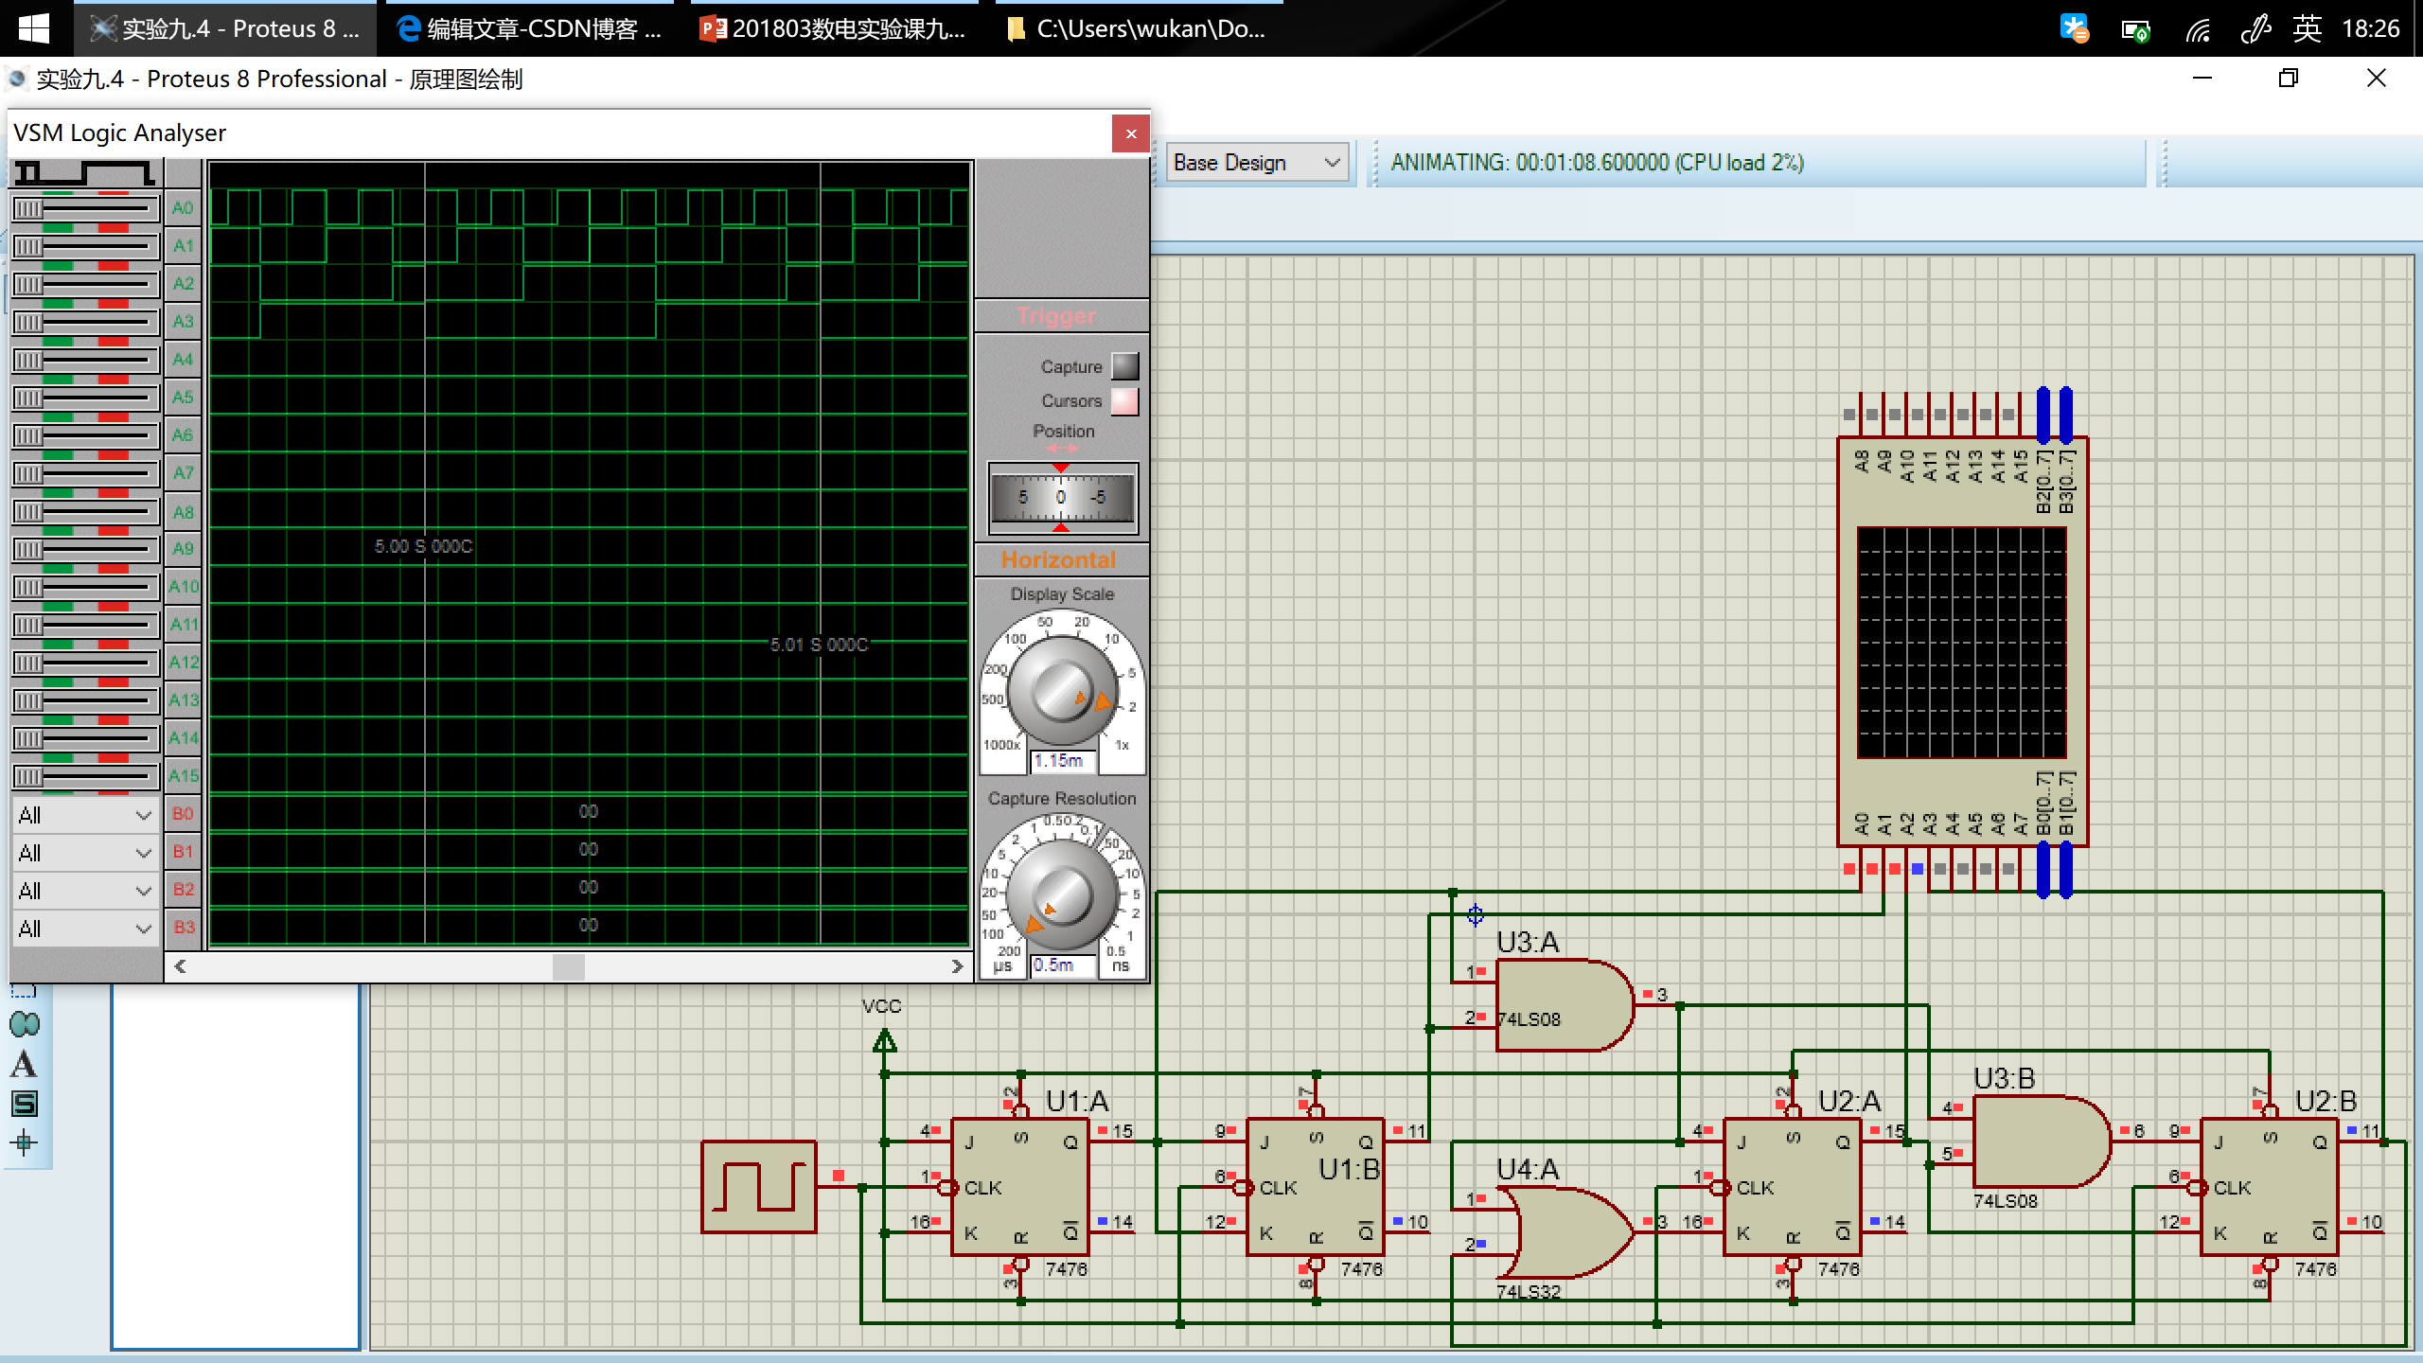Click the A2 trigger slider switch

(x=84, y=284)
